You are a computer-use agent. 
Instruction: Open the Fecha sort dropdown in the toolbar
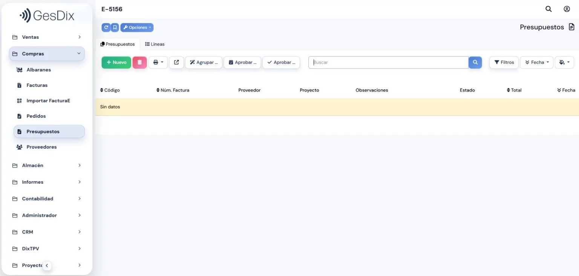[x=537, y=63]
